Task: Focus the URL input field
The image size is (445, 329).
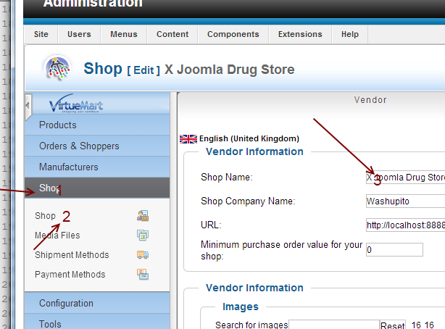Action: coord(406,225)
